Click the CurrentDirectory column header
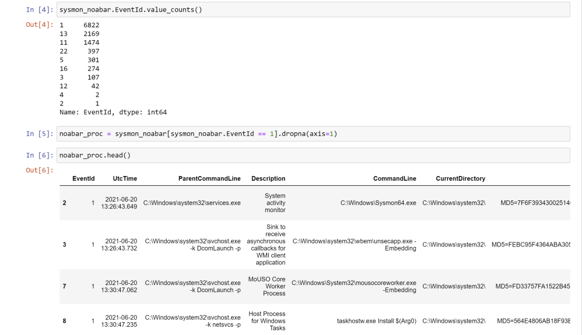Image resolution: width=582 pixels, height=335 pixels. 460,178
